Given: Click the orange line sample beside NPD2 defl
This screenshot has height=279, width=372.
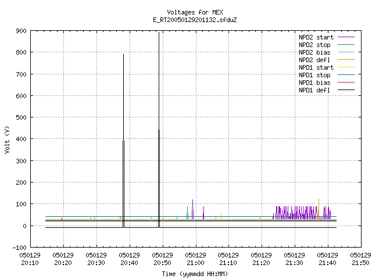Looking at the screenshot, I should (x=346, y=59).
